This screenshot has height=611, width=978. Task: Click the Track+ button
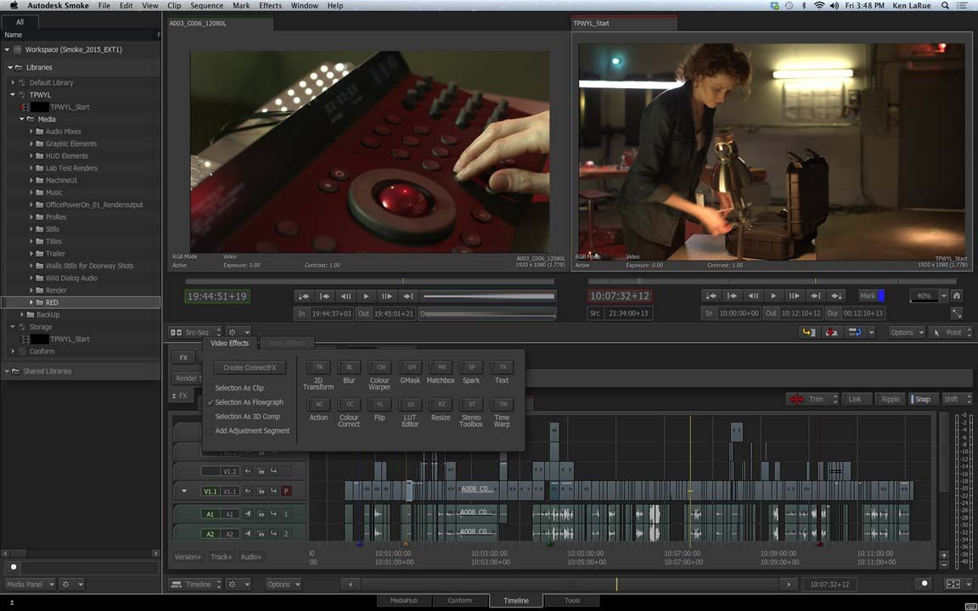pyautogui.click(x=222, y=557)
